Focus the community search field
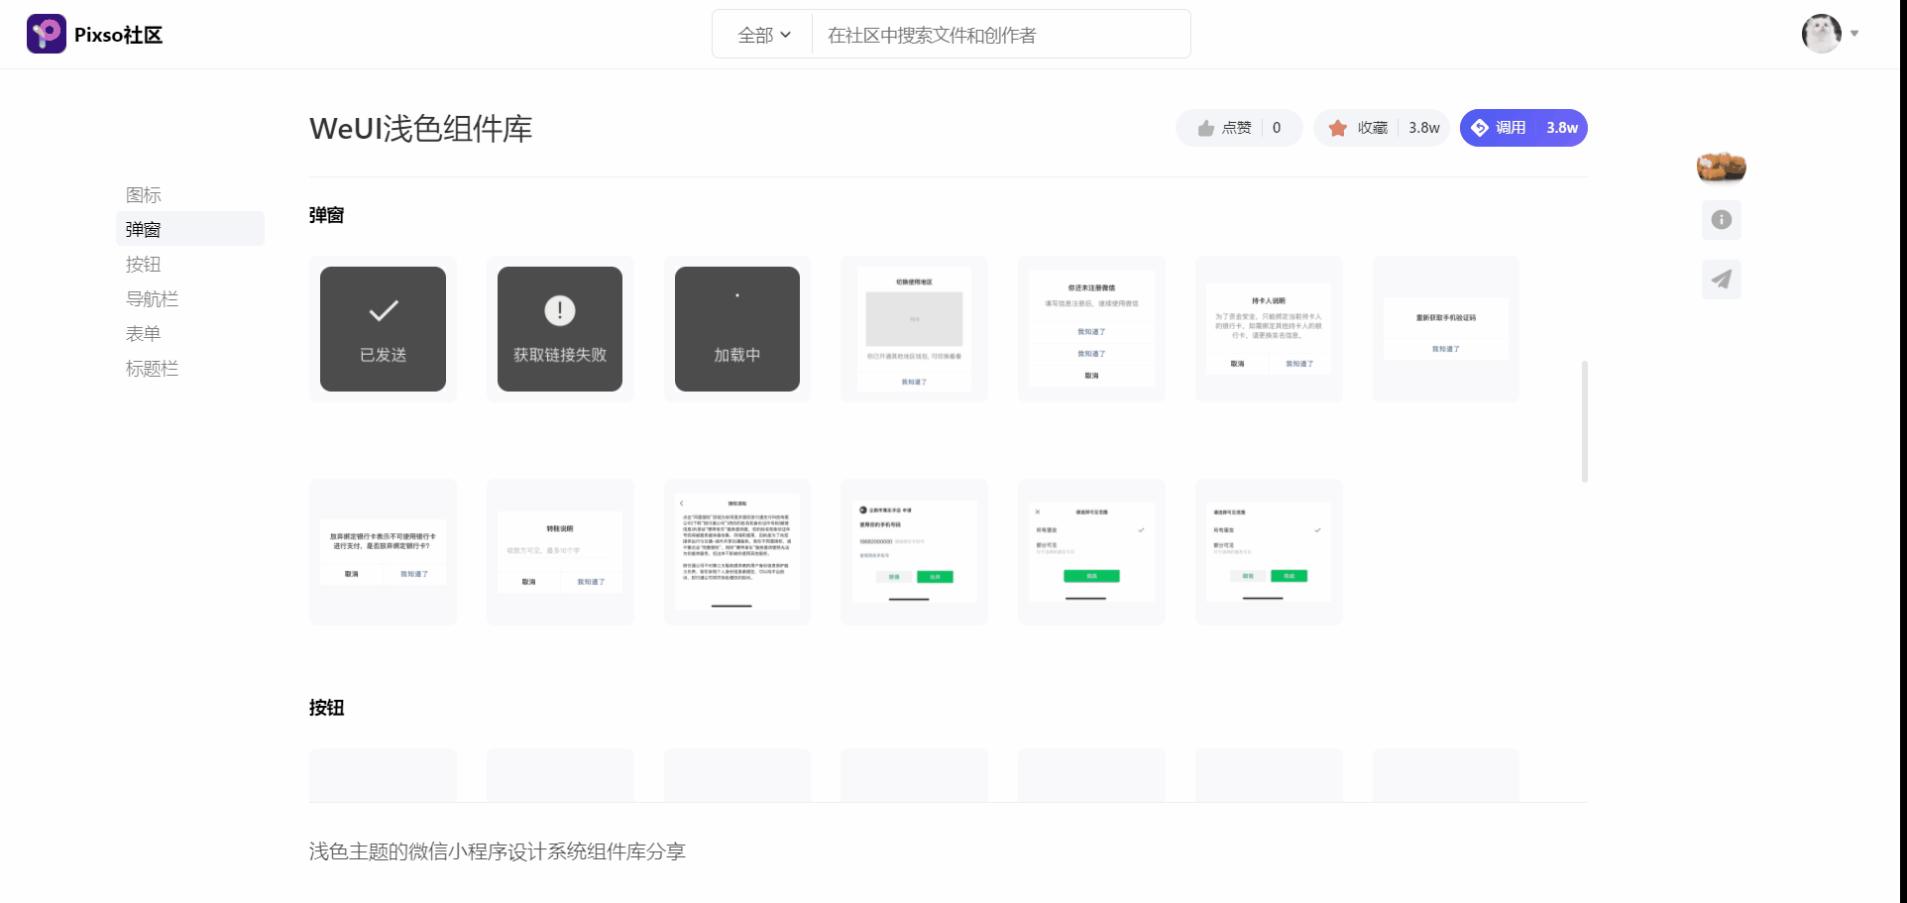Image resolution: width=1907 pixels, height=903 pixels. pyautogui.click(x=1001, y=35)
